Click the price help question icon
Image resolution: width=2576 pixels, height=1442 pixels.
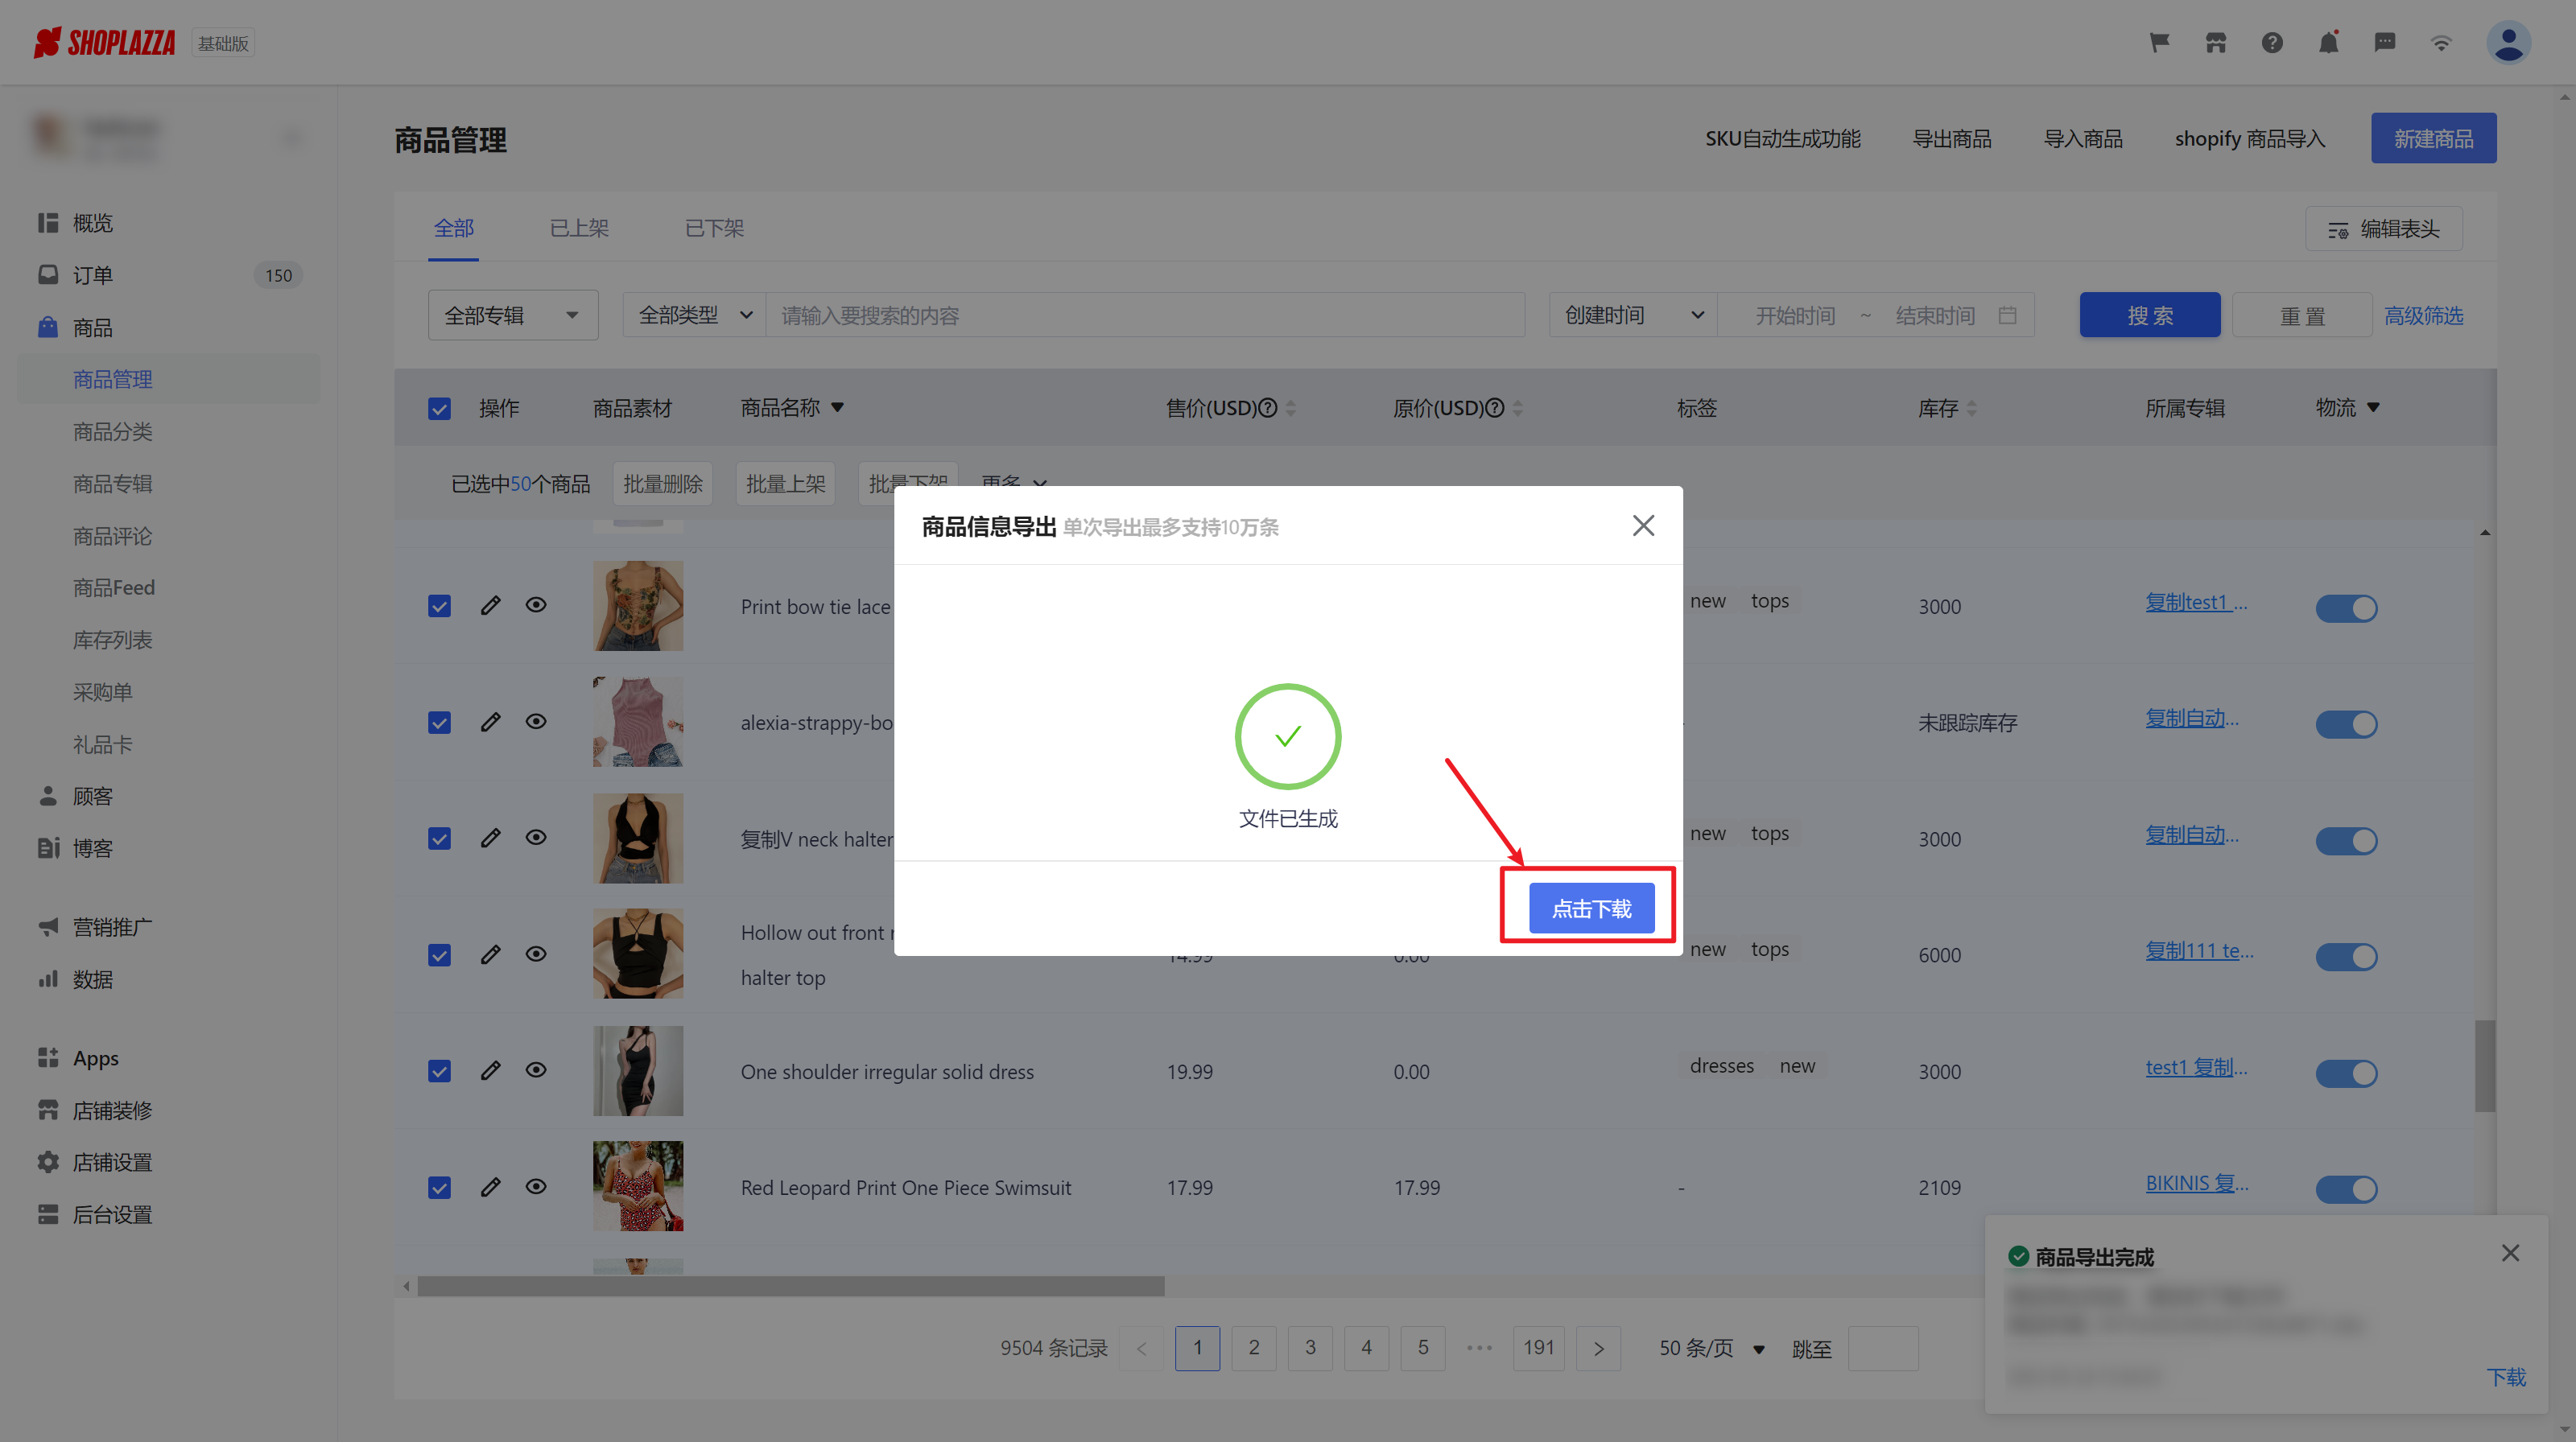tap(1267, 408)
